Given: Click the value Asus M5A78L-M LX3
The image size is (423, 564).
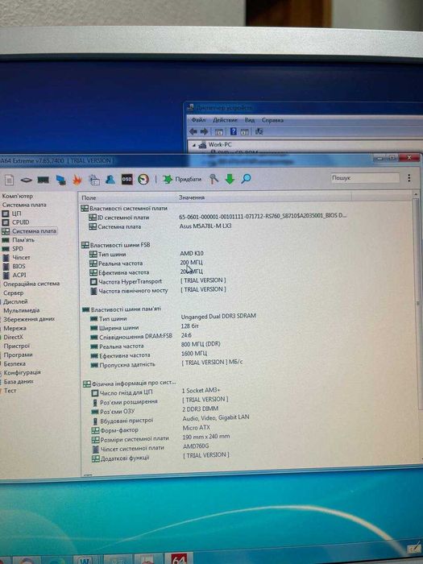Looking at the screenshot, I should [x=205, y=226].
